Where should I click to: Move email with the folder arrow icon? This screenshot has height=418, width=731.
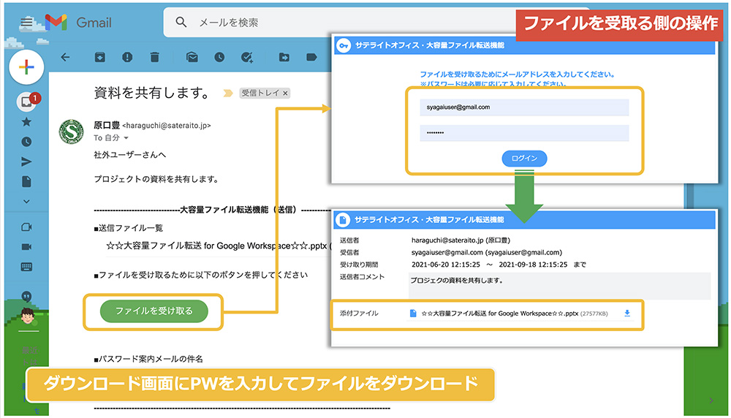284,57
